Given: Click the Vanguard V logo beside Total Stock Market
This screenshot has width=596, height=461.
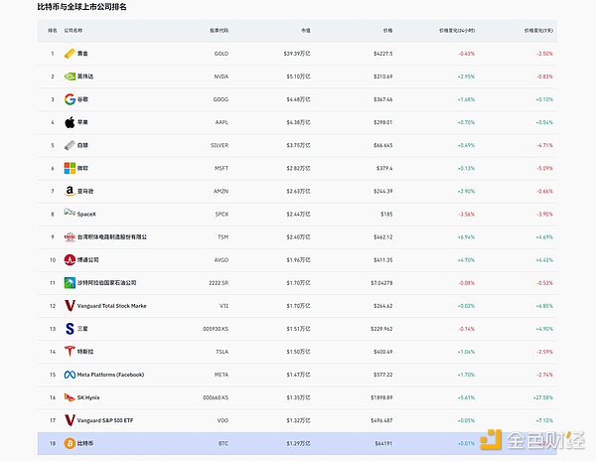Looking at the screenshot, I should point(70,306).
